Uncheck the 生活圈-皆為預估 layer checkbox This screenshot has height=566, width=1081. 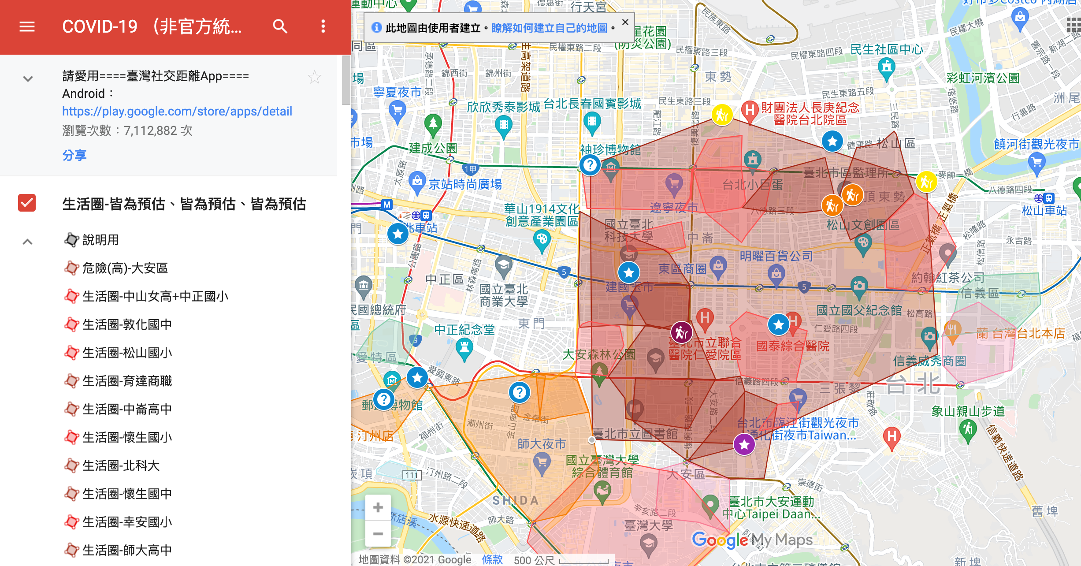pos(27,203)
